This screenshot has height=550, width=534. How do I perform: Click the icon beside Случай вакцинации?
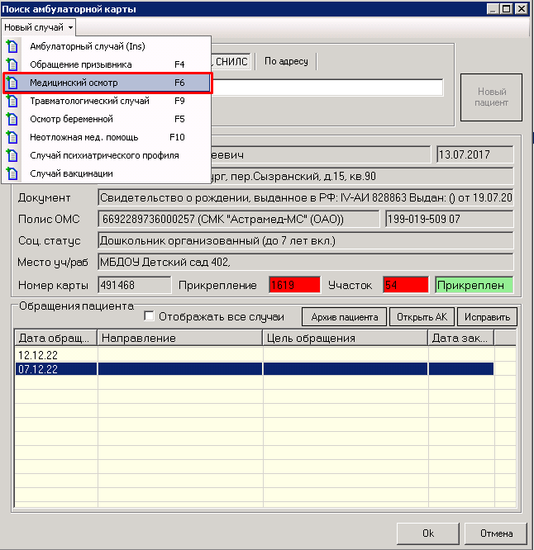click(x=12, y=173)
